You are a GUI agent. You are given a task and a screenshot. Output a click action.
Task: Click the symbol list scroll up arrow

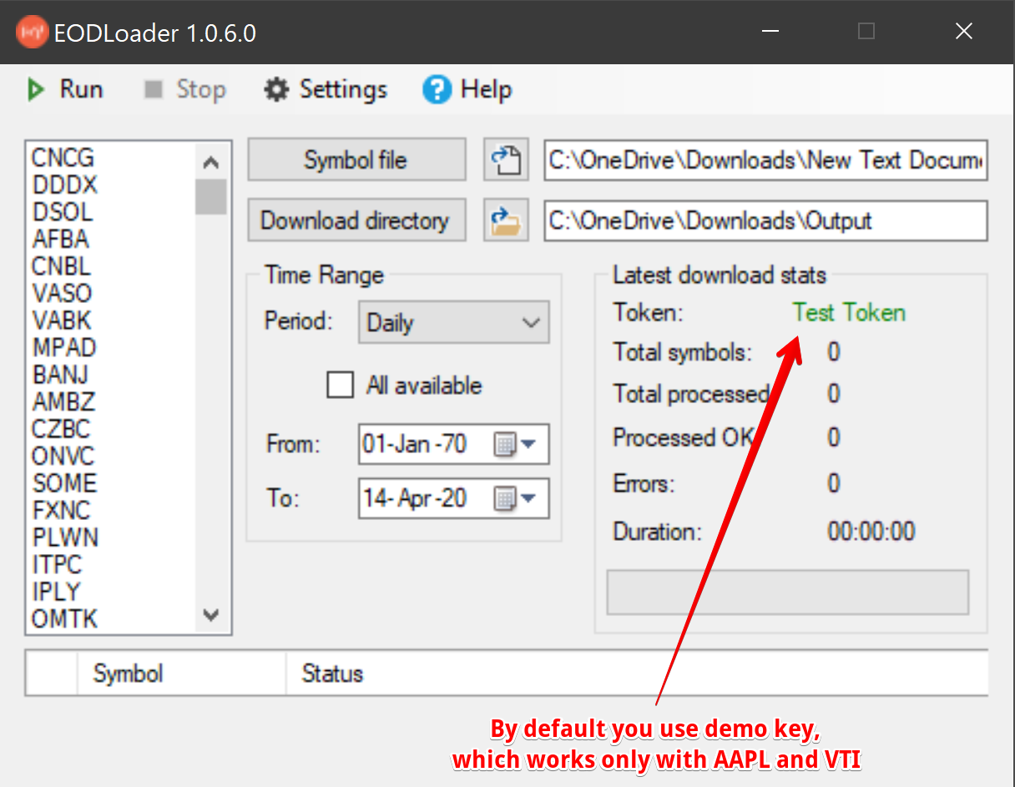[211, 162]
